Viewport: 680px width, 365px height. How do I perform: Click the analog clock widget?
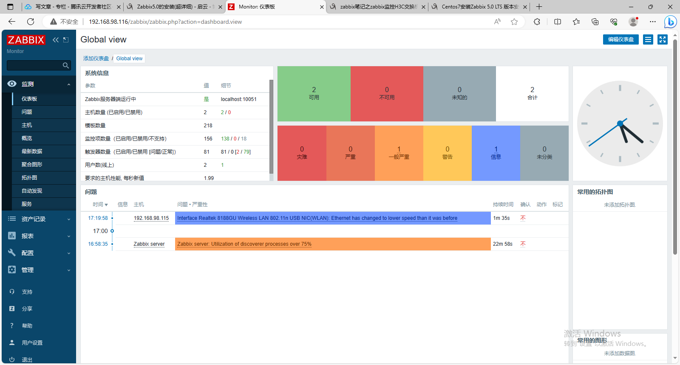pyautogui.click(x=620, y=124)
